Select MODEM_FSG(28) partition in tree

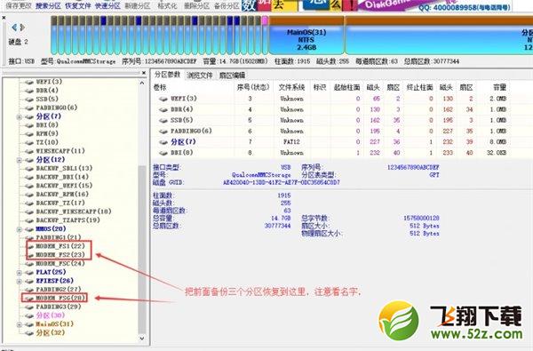(60, 298)
